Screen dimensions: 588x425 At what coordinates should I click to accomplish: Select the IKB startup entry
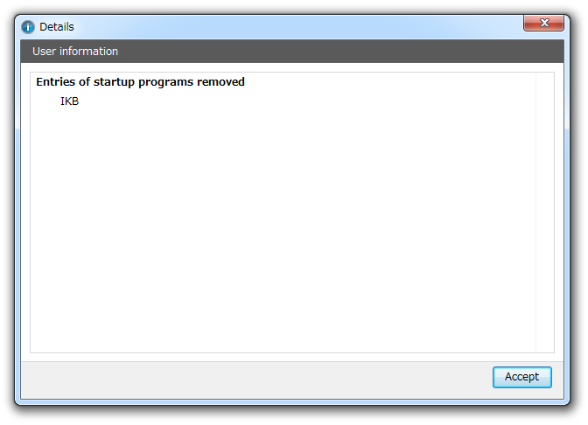(69, 101)
